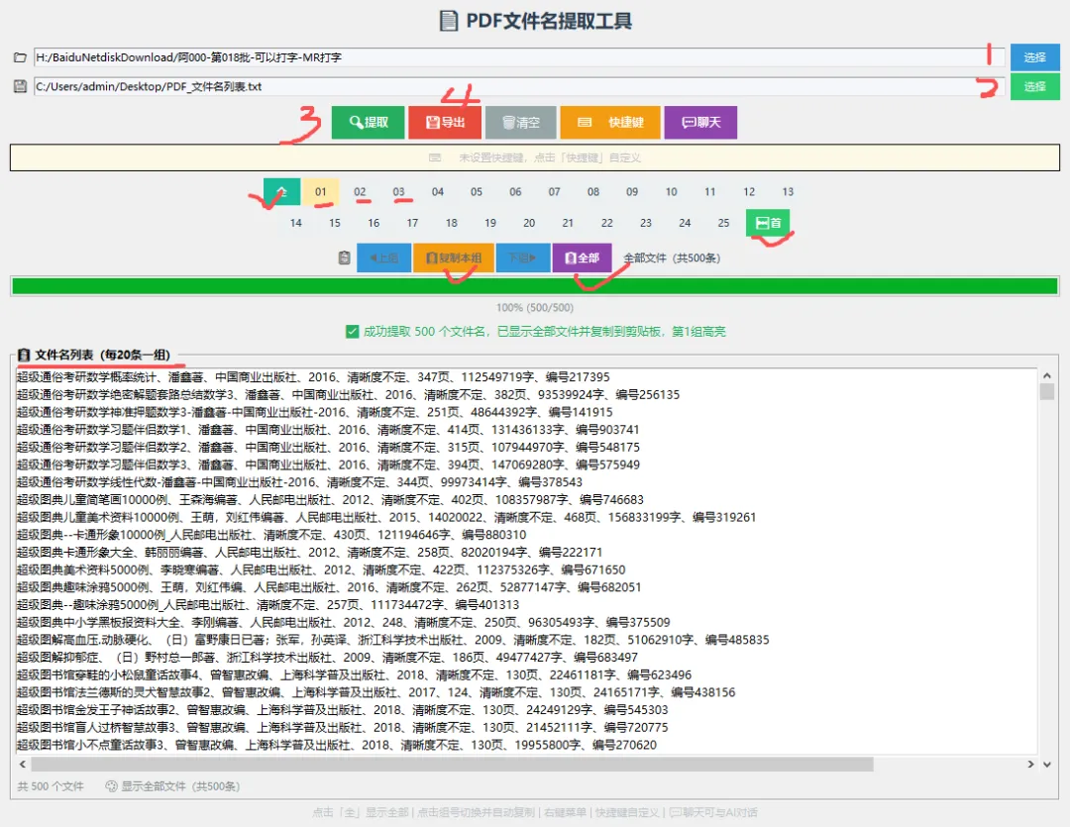
Task: Select group tab 13
Action: click(789, 192)
